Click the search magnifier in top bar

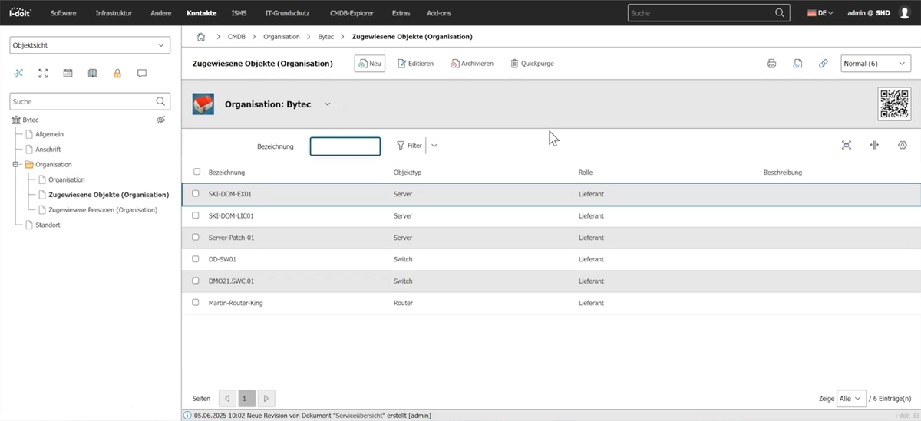[x=780, y=13]
